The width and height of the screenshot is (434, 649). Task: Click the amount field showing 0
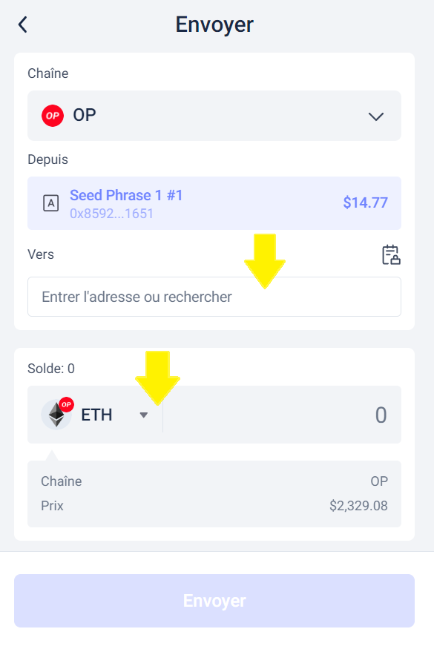334,415
